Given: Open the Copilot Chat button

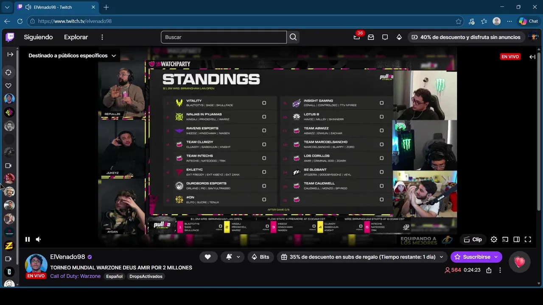Looking at the screenshot, I should coord(528,21).
